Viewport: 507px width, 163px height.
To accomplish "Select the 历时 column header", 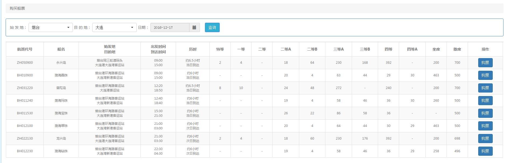I will pos(193,49).
